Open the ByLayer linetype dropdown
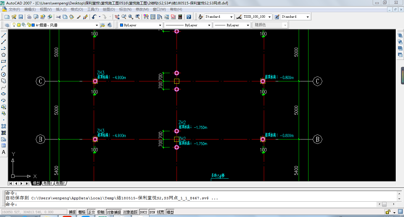 coord(188,25)
